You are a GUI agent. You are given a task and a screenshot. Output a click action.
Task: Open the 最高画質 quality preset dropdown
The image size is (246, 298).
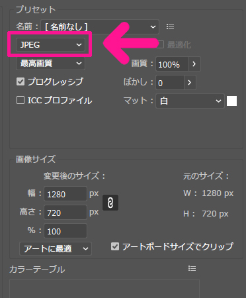click(50, 64)
